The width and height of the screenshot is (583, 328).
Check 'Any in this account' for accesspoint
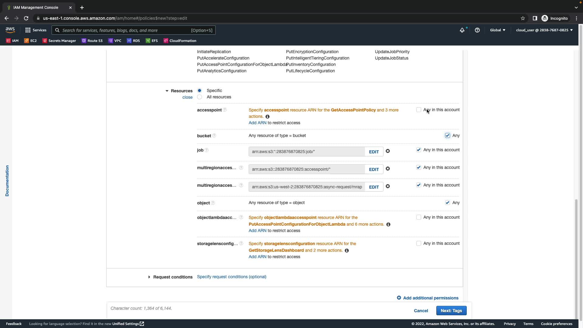pos(418,110)
